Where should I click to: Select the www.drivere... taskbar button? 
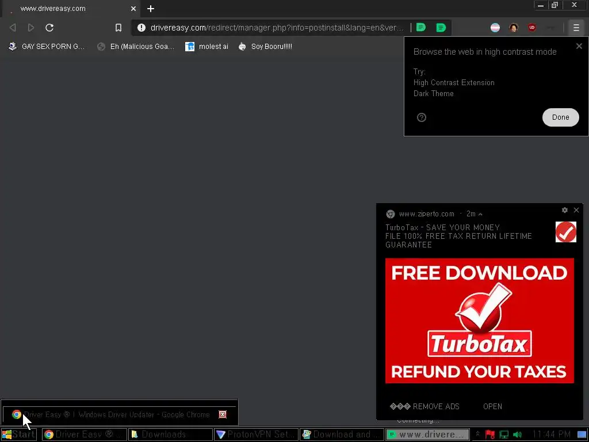pyautogui.click(x=427, y=435)
